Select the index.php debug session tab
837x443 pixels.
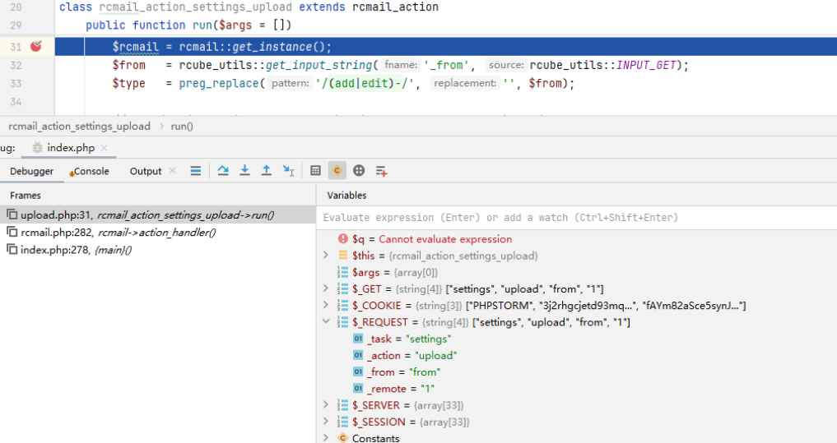[x=71, y=148]
